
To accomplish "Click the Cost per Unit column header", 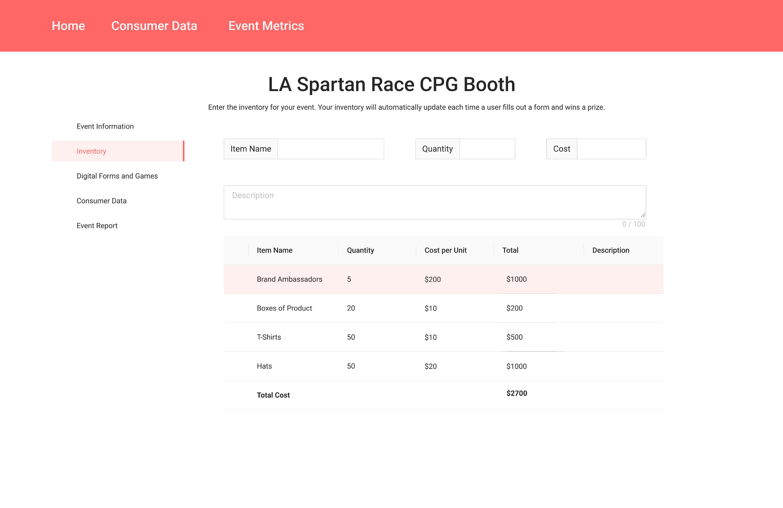I will (445, 250).
